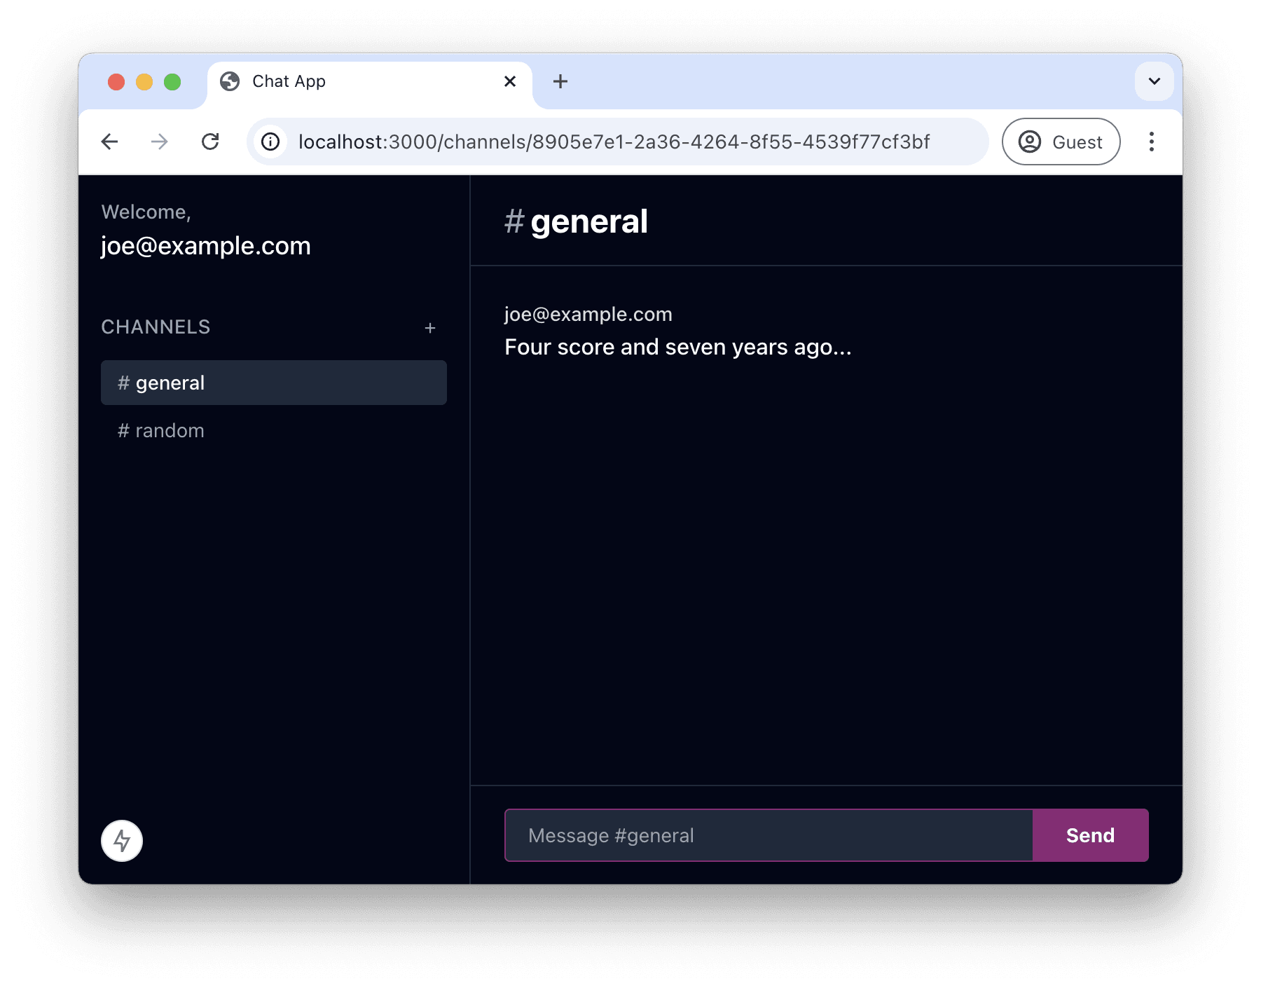Click the red window close button
The height and width of the screenshot is (988, 1261).
(x=116, y=82)
